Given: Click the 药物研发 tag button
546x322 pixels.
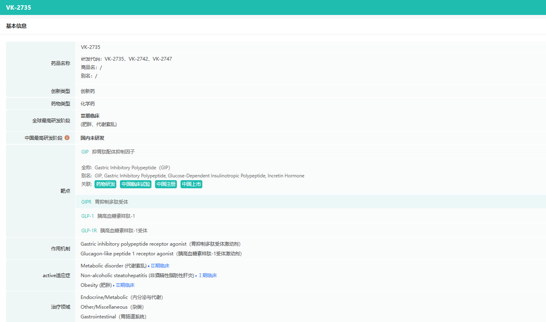Looking at the screenshot, I should [106, 184].
